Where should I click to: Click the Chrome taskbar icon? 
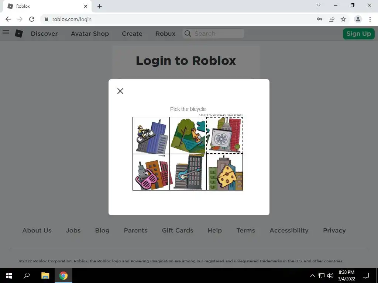tap(63, 276)
